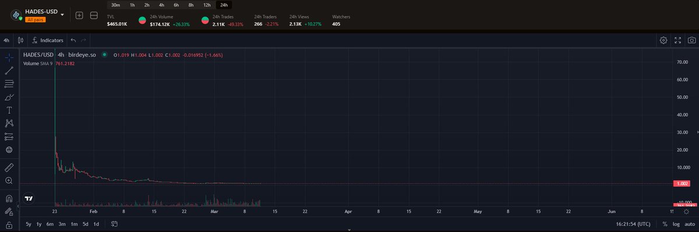Select the ruler measure tool
The height and width of the screenshot is (232, 699).
click(9, 167)
